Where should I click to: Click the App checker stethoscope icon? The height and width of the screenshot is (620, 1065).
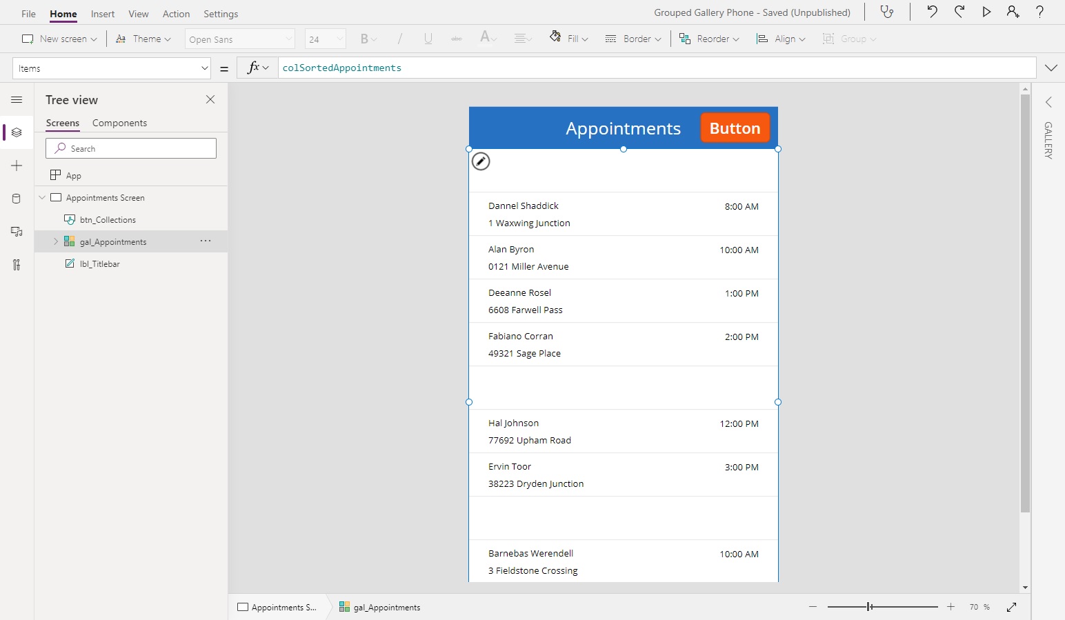click(x=887, y=12)
